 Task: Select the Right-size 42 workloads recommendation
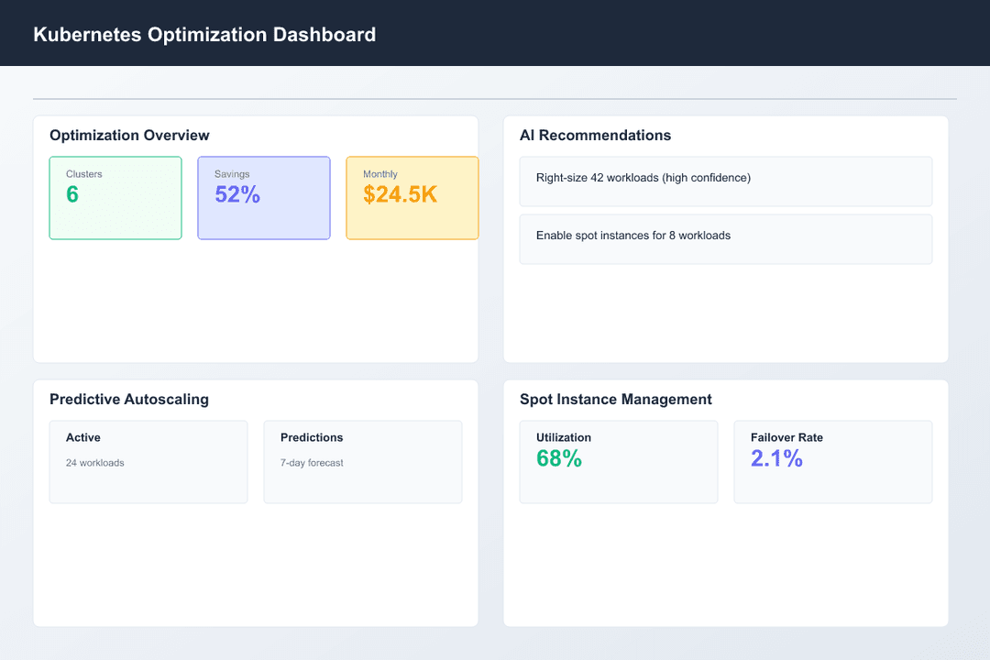(725, 181)
